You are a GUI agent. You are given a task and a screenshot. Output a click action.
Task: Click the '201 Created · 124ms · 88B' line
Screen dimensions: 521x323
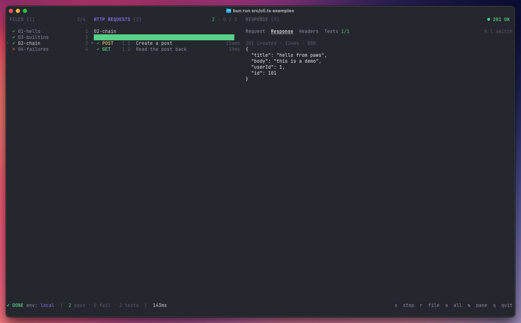coord(281,43)
